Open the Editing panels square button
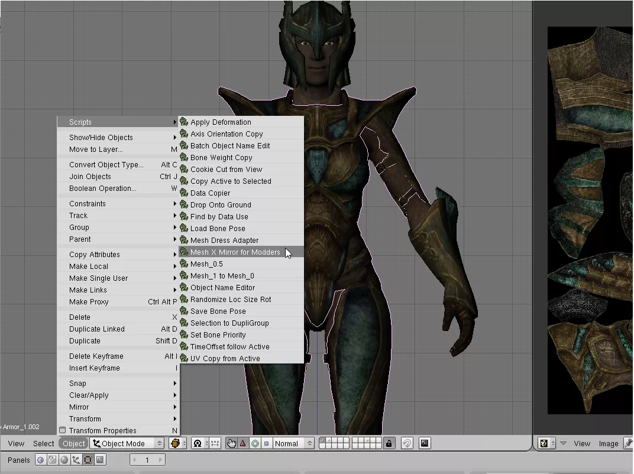 (x=88, y=460)
